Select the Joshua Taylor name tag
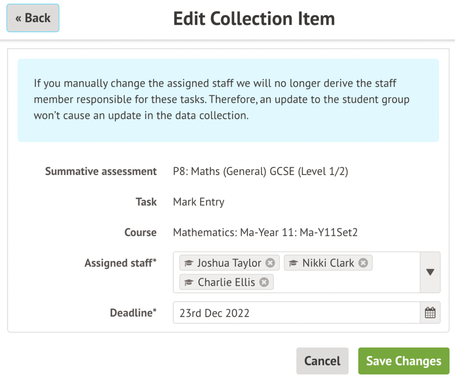Viewport: 455px width, 379px height. 229,263
